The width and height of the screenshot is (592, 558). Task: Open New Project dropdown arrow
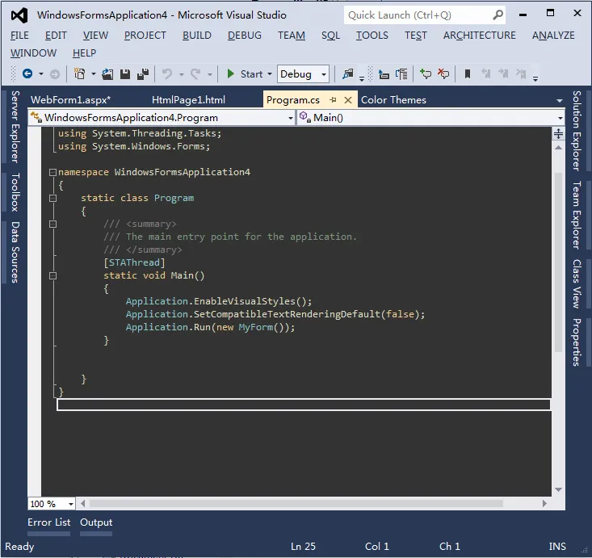(x=93, y=74)
